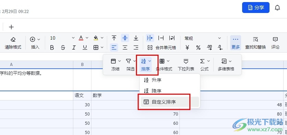Apply currency yen format
The width and height of the screenshot is (287, 135).
[x=187, y=48]
